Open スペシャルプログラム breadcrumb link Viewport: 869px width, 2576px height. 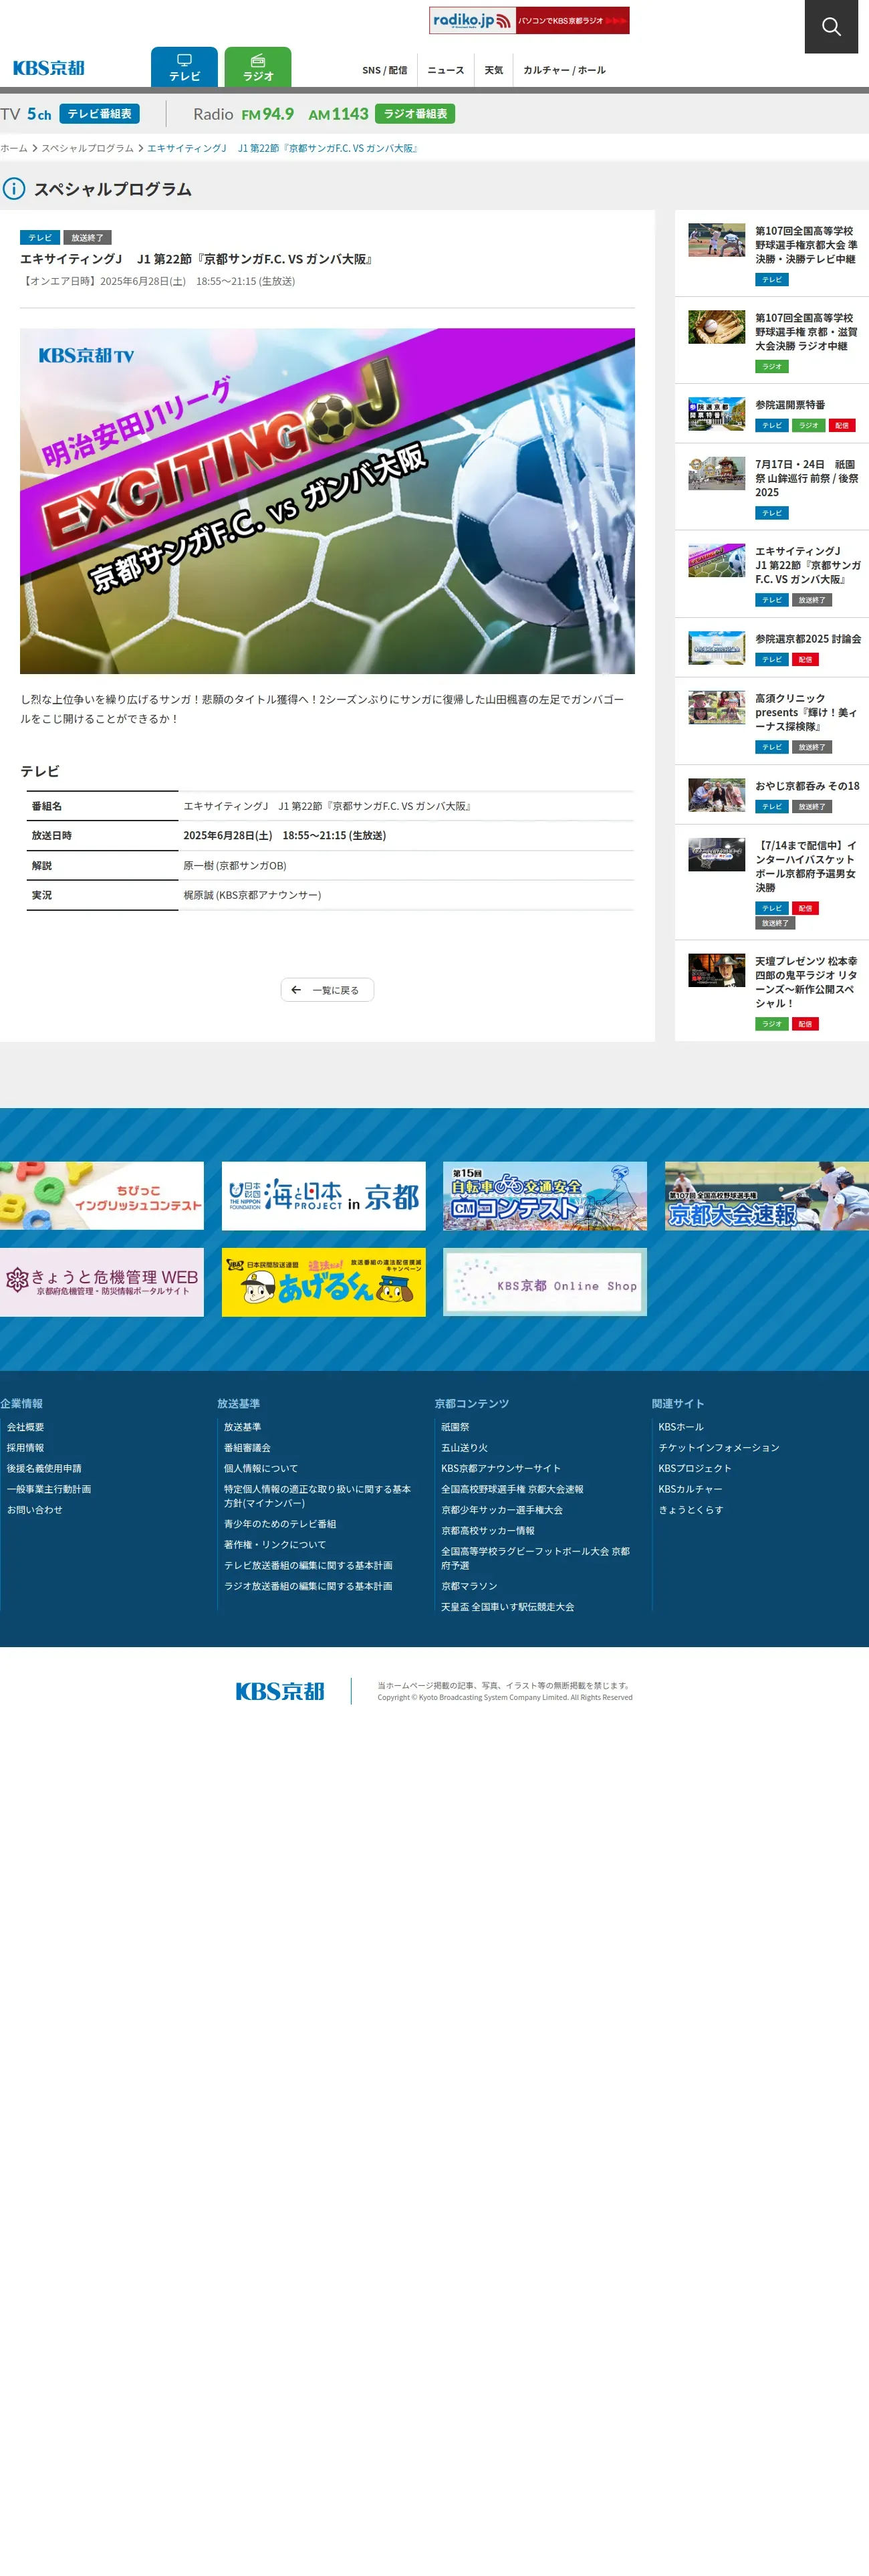(x=87, y=148)
